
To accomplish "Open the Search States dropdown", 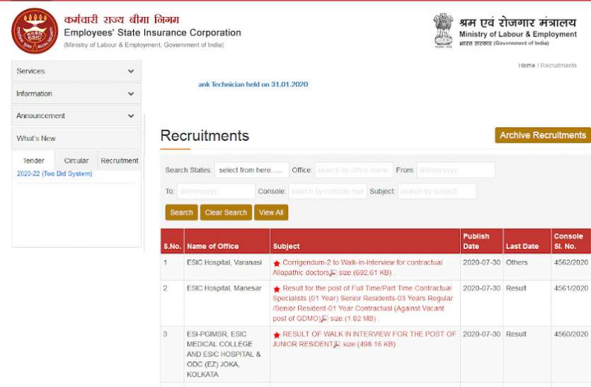I will click(x=251, y=170).
